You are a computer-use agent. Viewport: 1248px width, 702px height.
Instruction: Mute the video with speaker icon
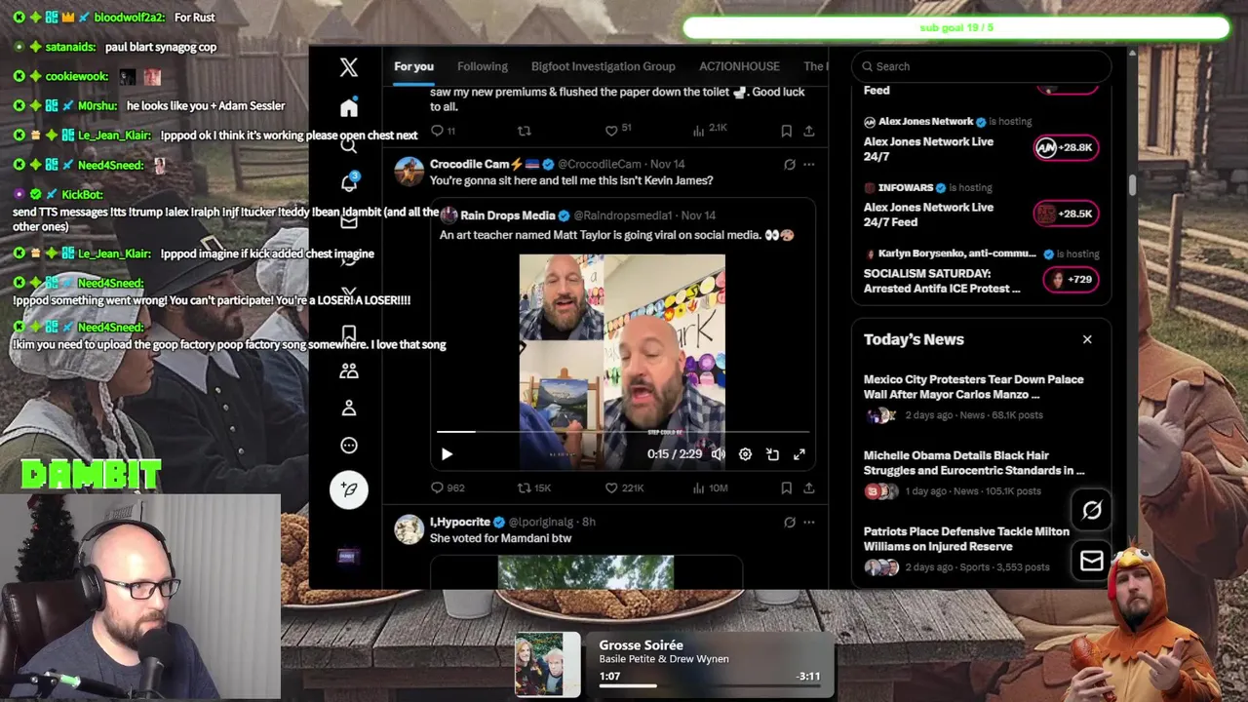click(719, 454)
